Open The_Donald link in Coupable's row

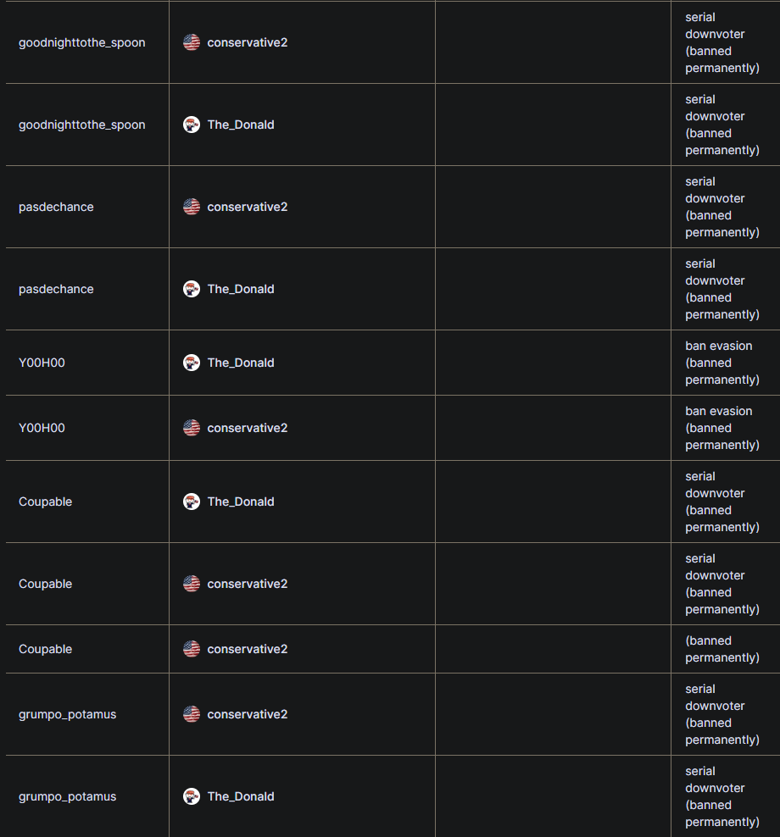(241, 502)
